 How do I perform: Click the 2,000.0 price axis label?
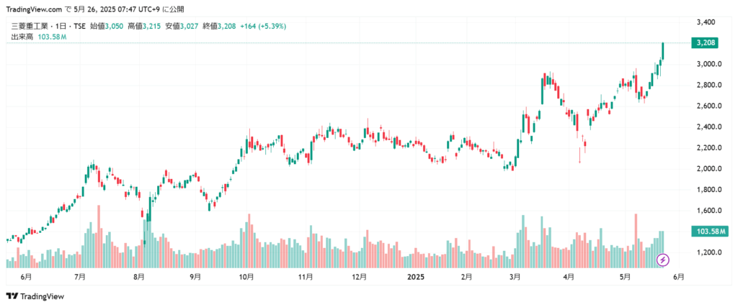(x=708, y=169)
